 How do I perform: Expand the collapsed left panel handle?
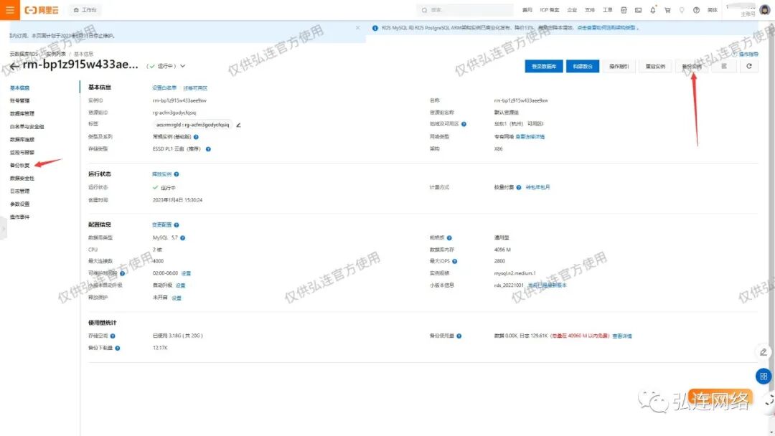point(3,229)
